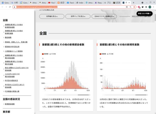Click the lock icon in the address bar

(14, 7)
